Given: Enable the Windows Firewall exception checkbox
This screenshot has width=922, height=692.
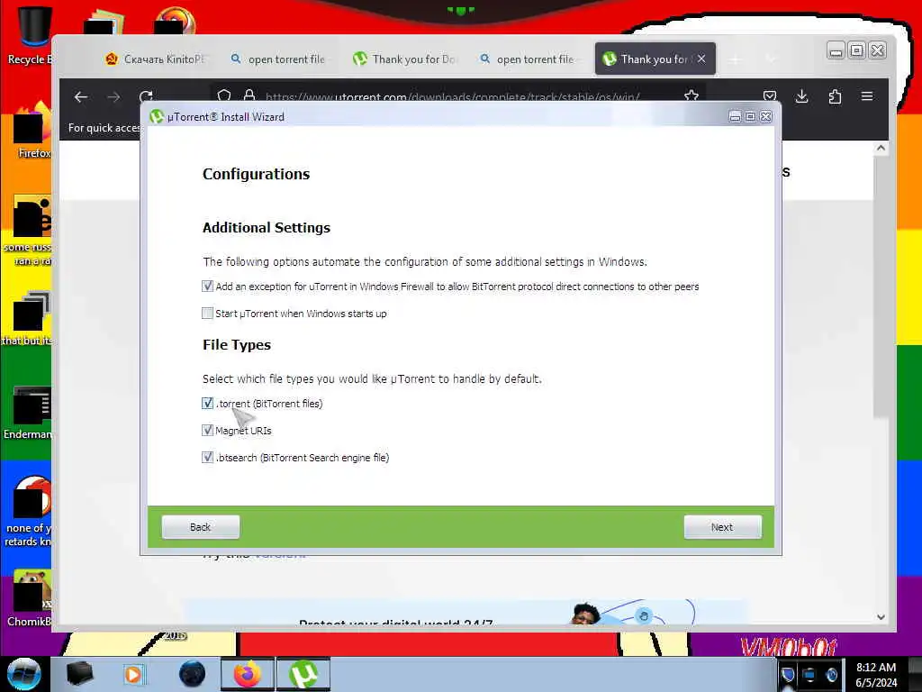Looking at the screenshot, I should 208,287.
